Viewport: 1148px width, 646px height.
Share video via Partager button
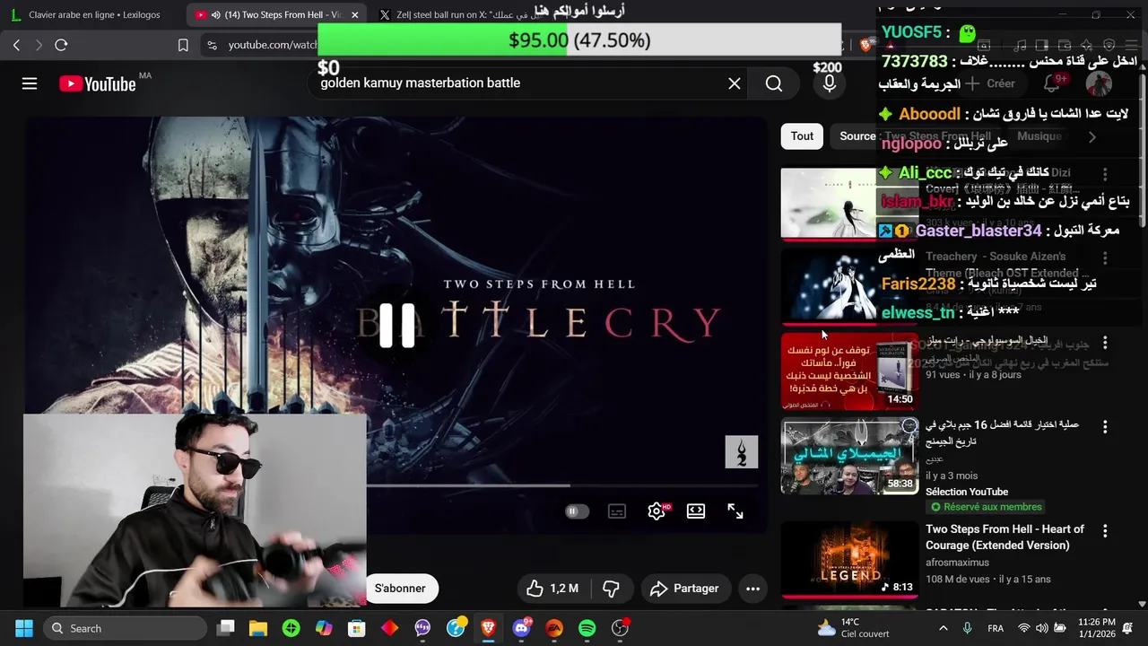[x=685, y=589]
